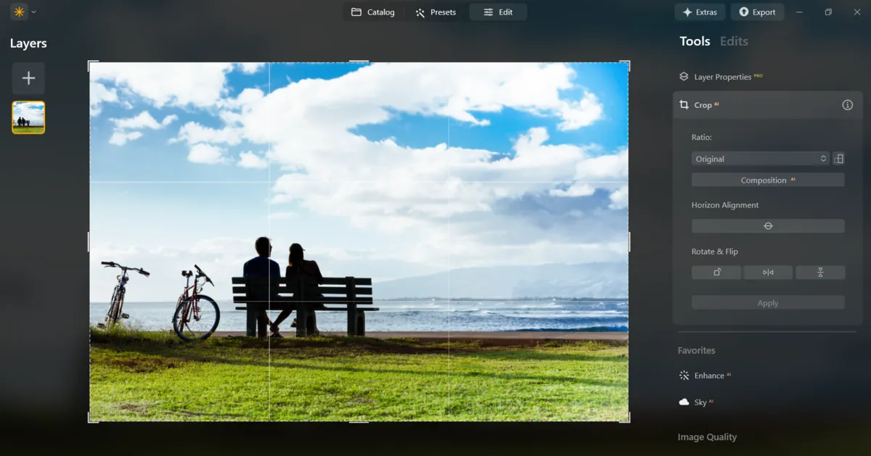Activate the Horizon Alignment control

pos(768,225)
